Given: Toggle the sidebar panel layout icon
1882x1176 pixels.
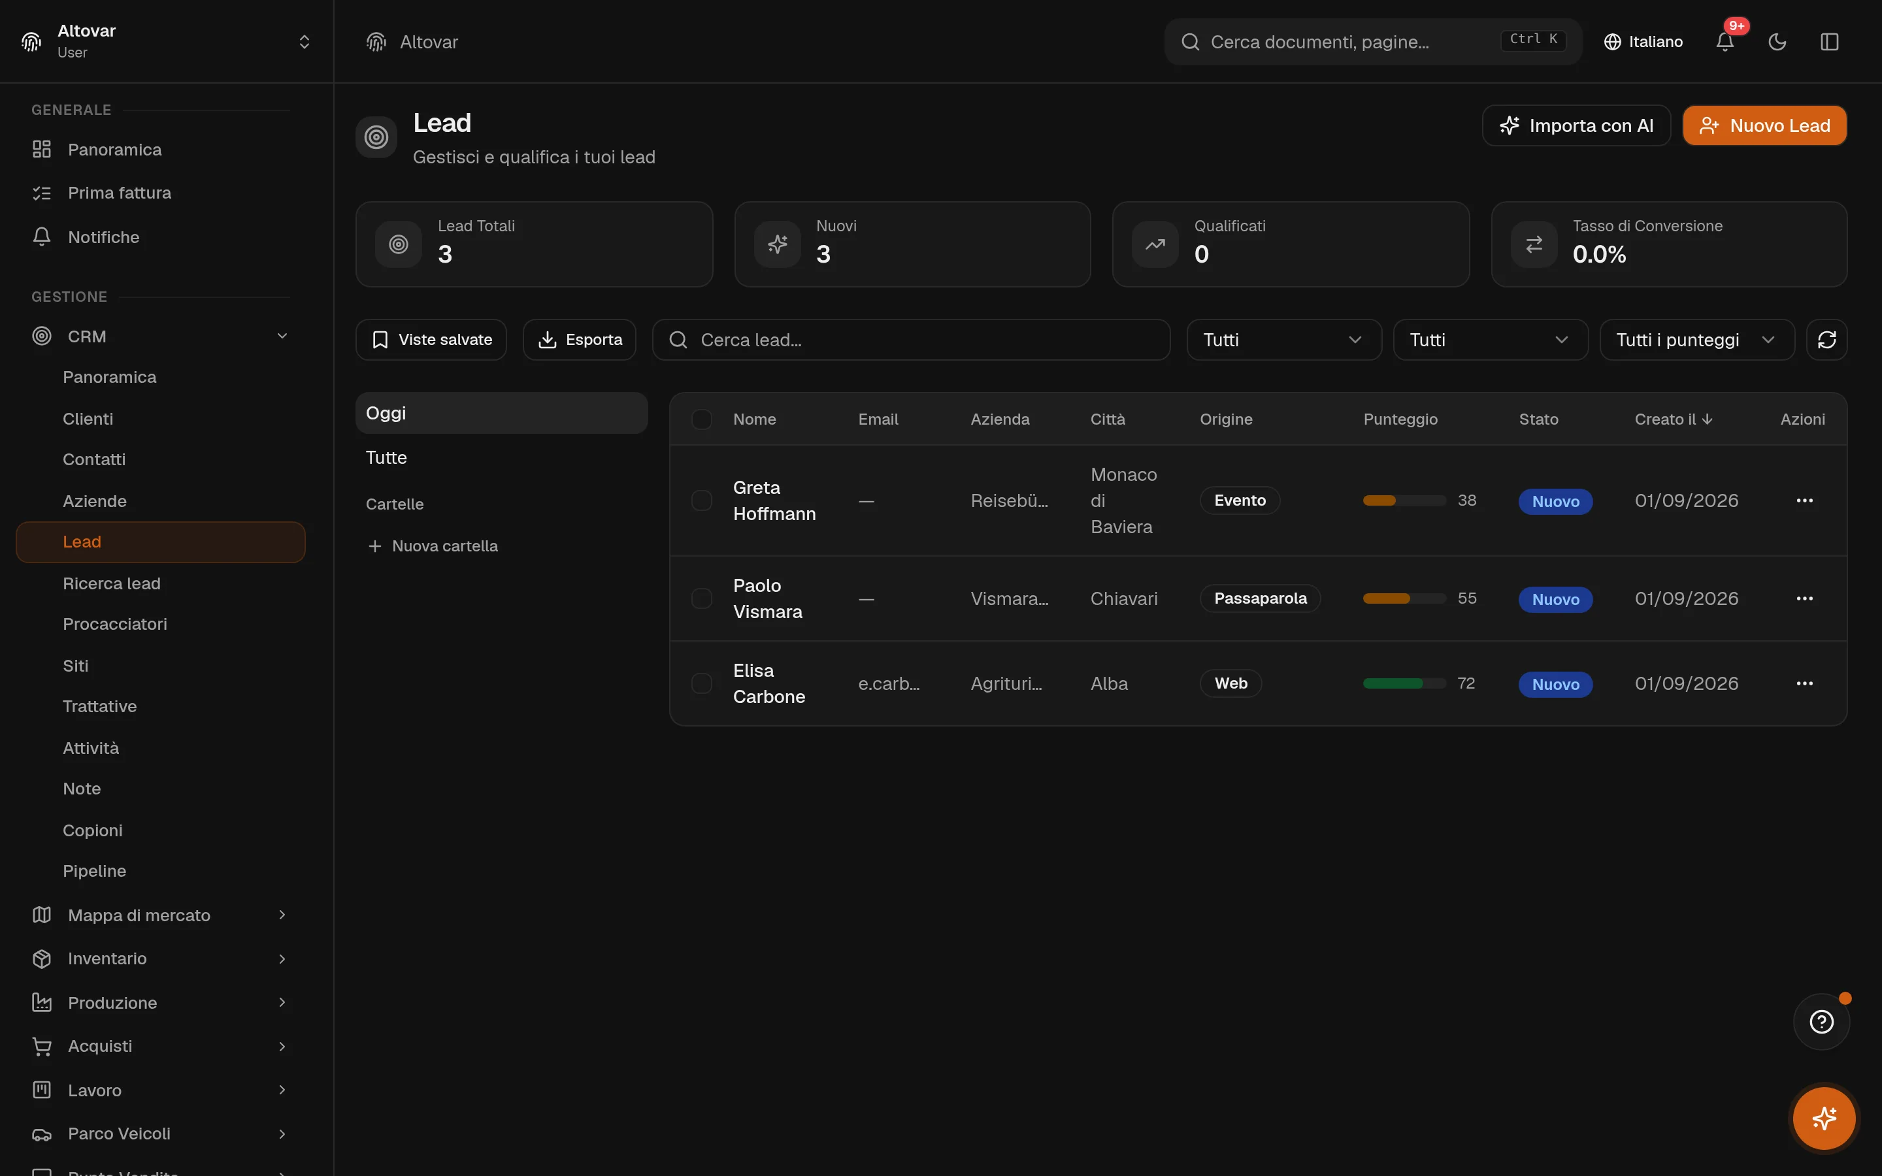Looking at the screenshot, I should tap(1829, 42).
